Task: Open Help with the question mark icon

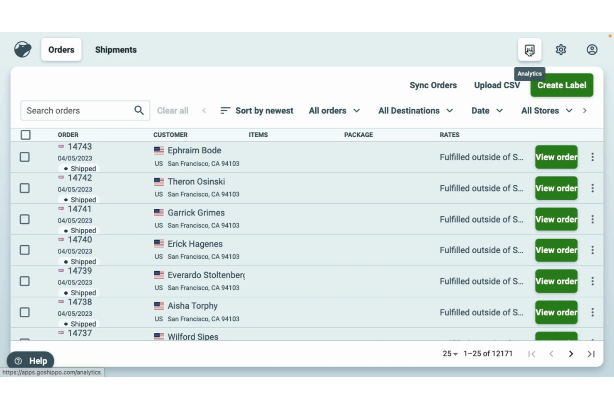Action: click(x=19, y=361)
